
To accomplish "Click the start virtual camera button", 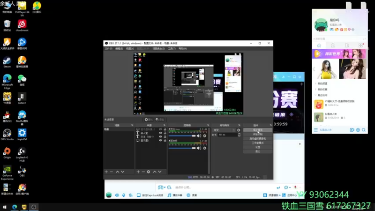I will coord(257,138).
